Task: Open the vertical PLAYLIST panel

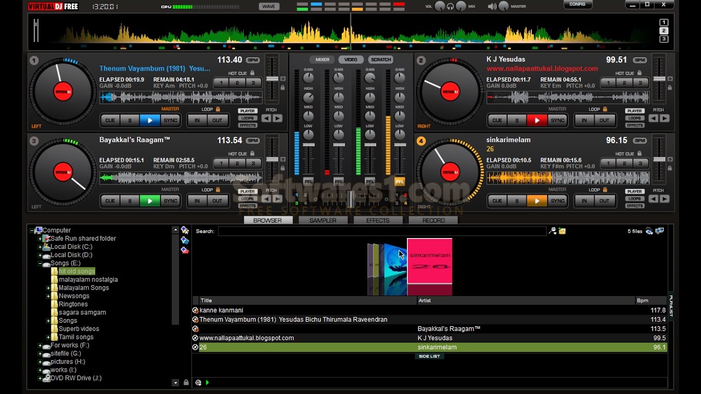Action: 670,306
